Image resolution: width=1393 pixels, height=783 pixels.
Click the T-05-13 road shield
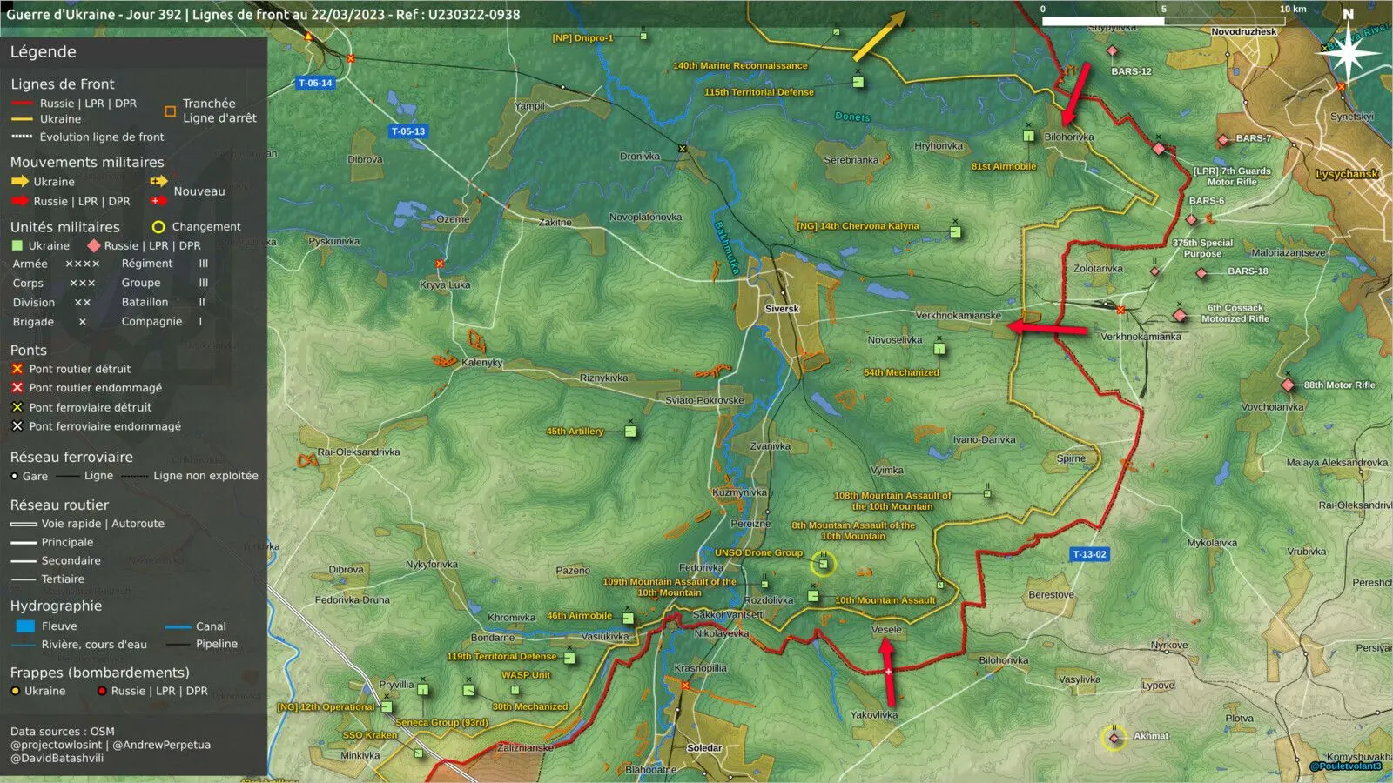pyautogui.click(x=408, y=132)
